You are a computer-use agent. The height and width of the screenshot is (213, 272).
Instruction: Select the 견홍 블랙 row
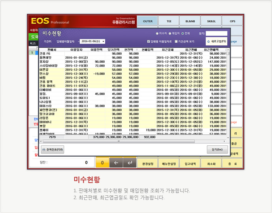click(x=133, y=82)
